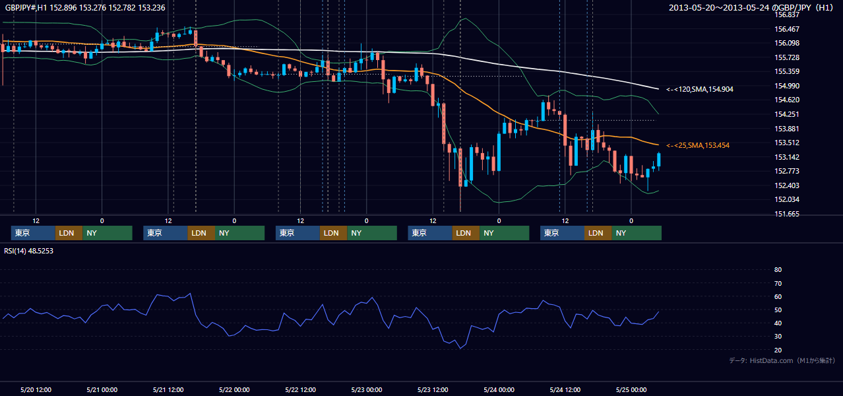Click the RSI scale value 60
843x396 pixels.
(778, 296)
